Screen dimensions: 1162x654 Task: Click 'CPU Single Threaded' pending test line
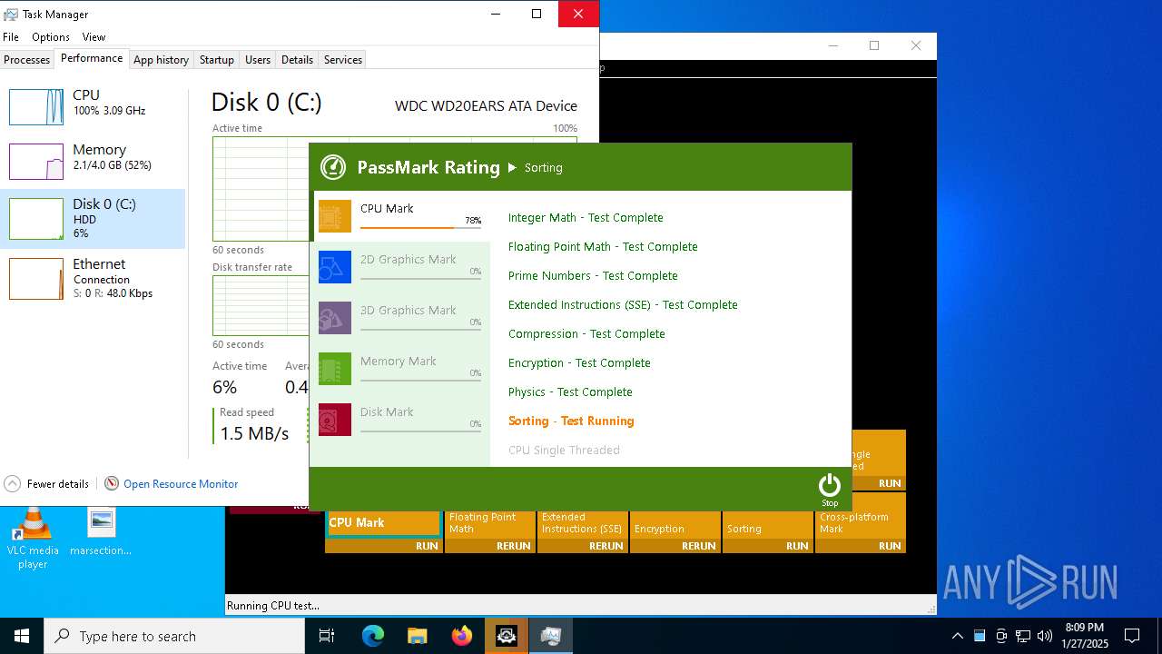564,450
